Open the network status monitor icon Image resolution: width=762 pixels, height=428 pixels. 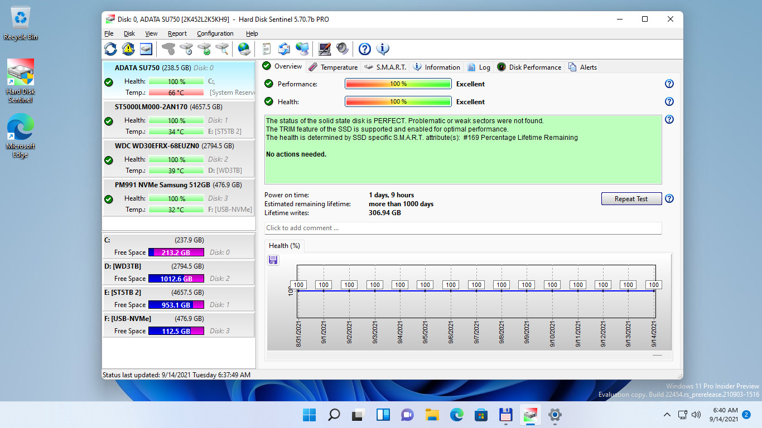coord(303,49)
